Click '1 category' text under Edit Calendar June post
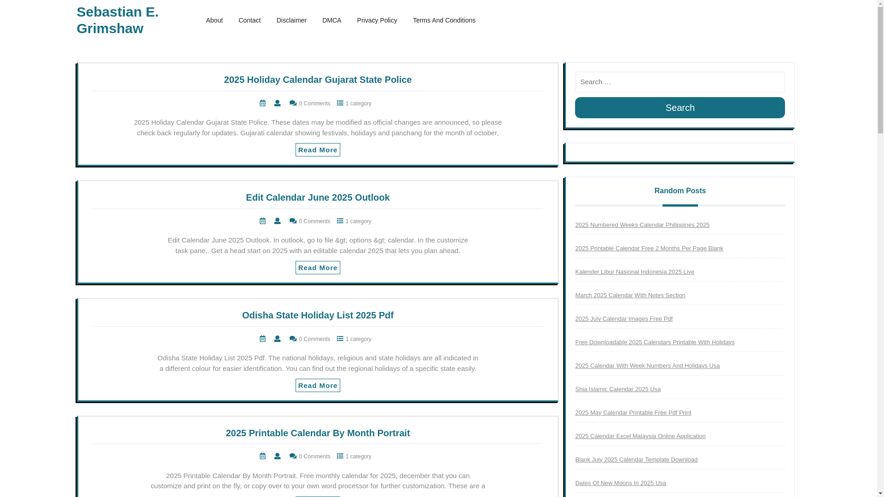The height and width of the screenshot is (497, 884). tap(358, 221)
